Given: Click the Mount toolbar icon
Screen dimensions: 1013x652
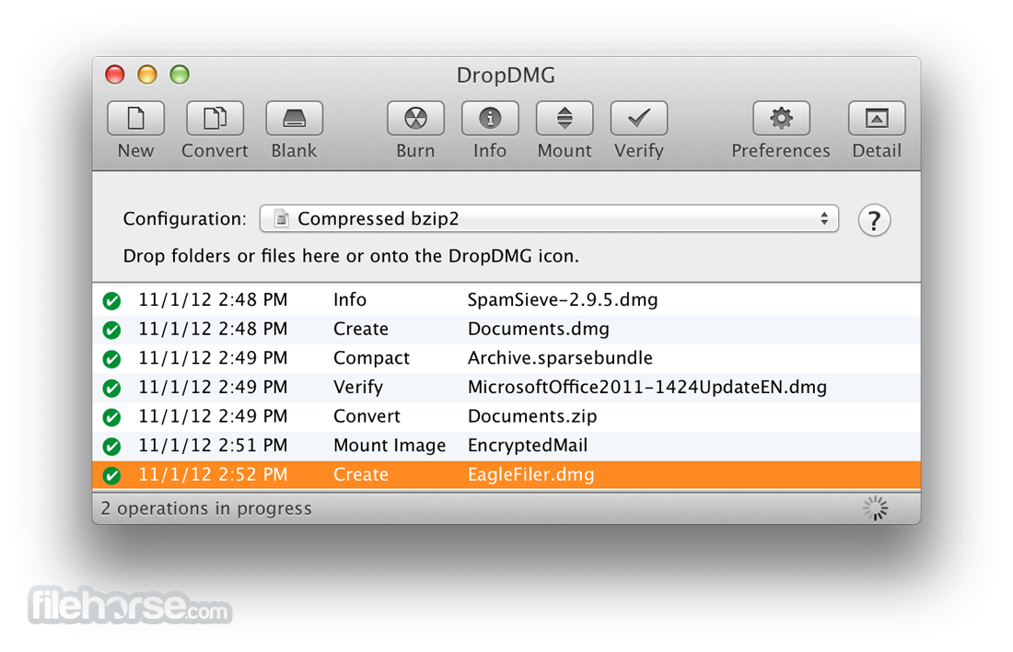Looking at the screenshot, I should (564, 118).
